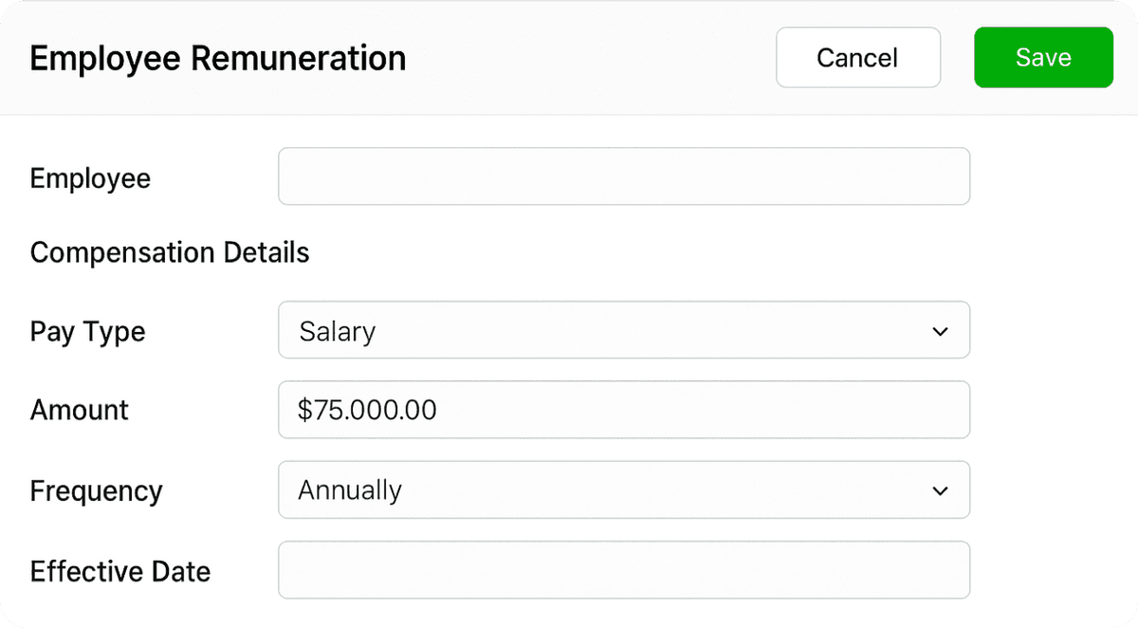Click the Frequency chevron arrow
The width and height of the screenshot is (1138, 628).
click(x=940, y=490)
